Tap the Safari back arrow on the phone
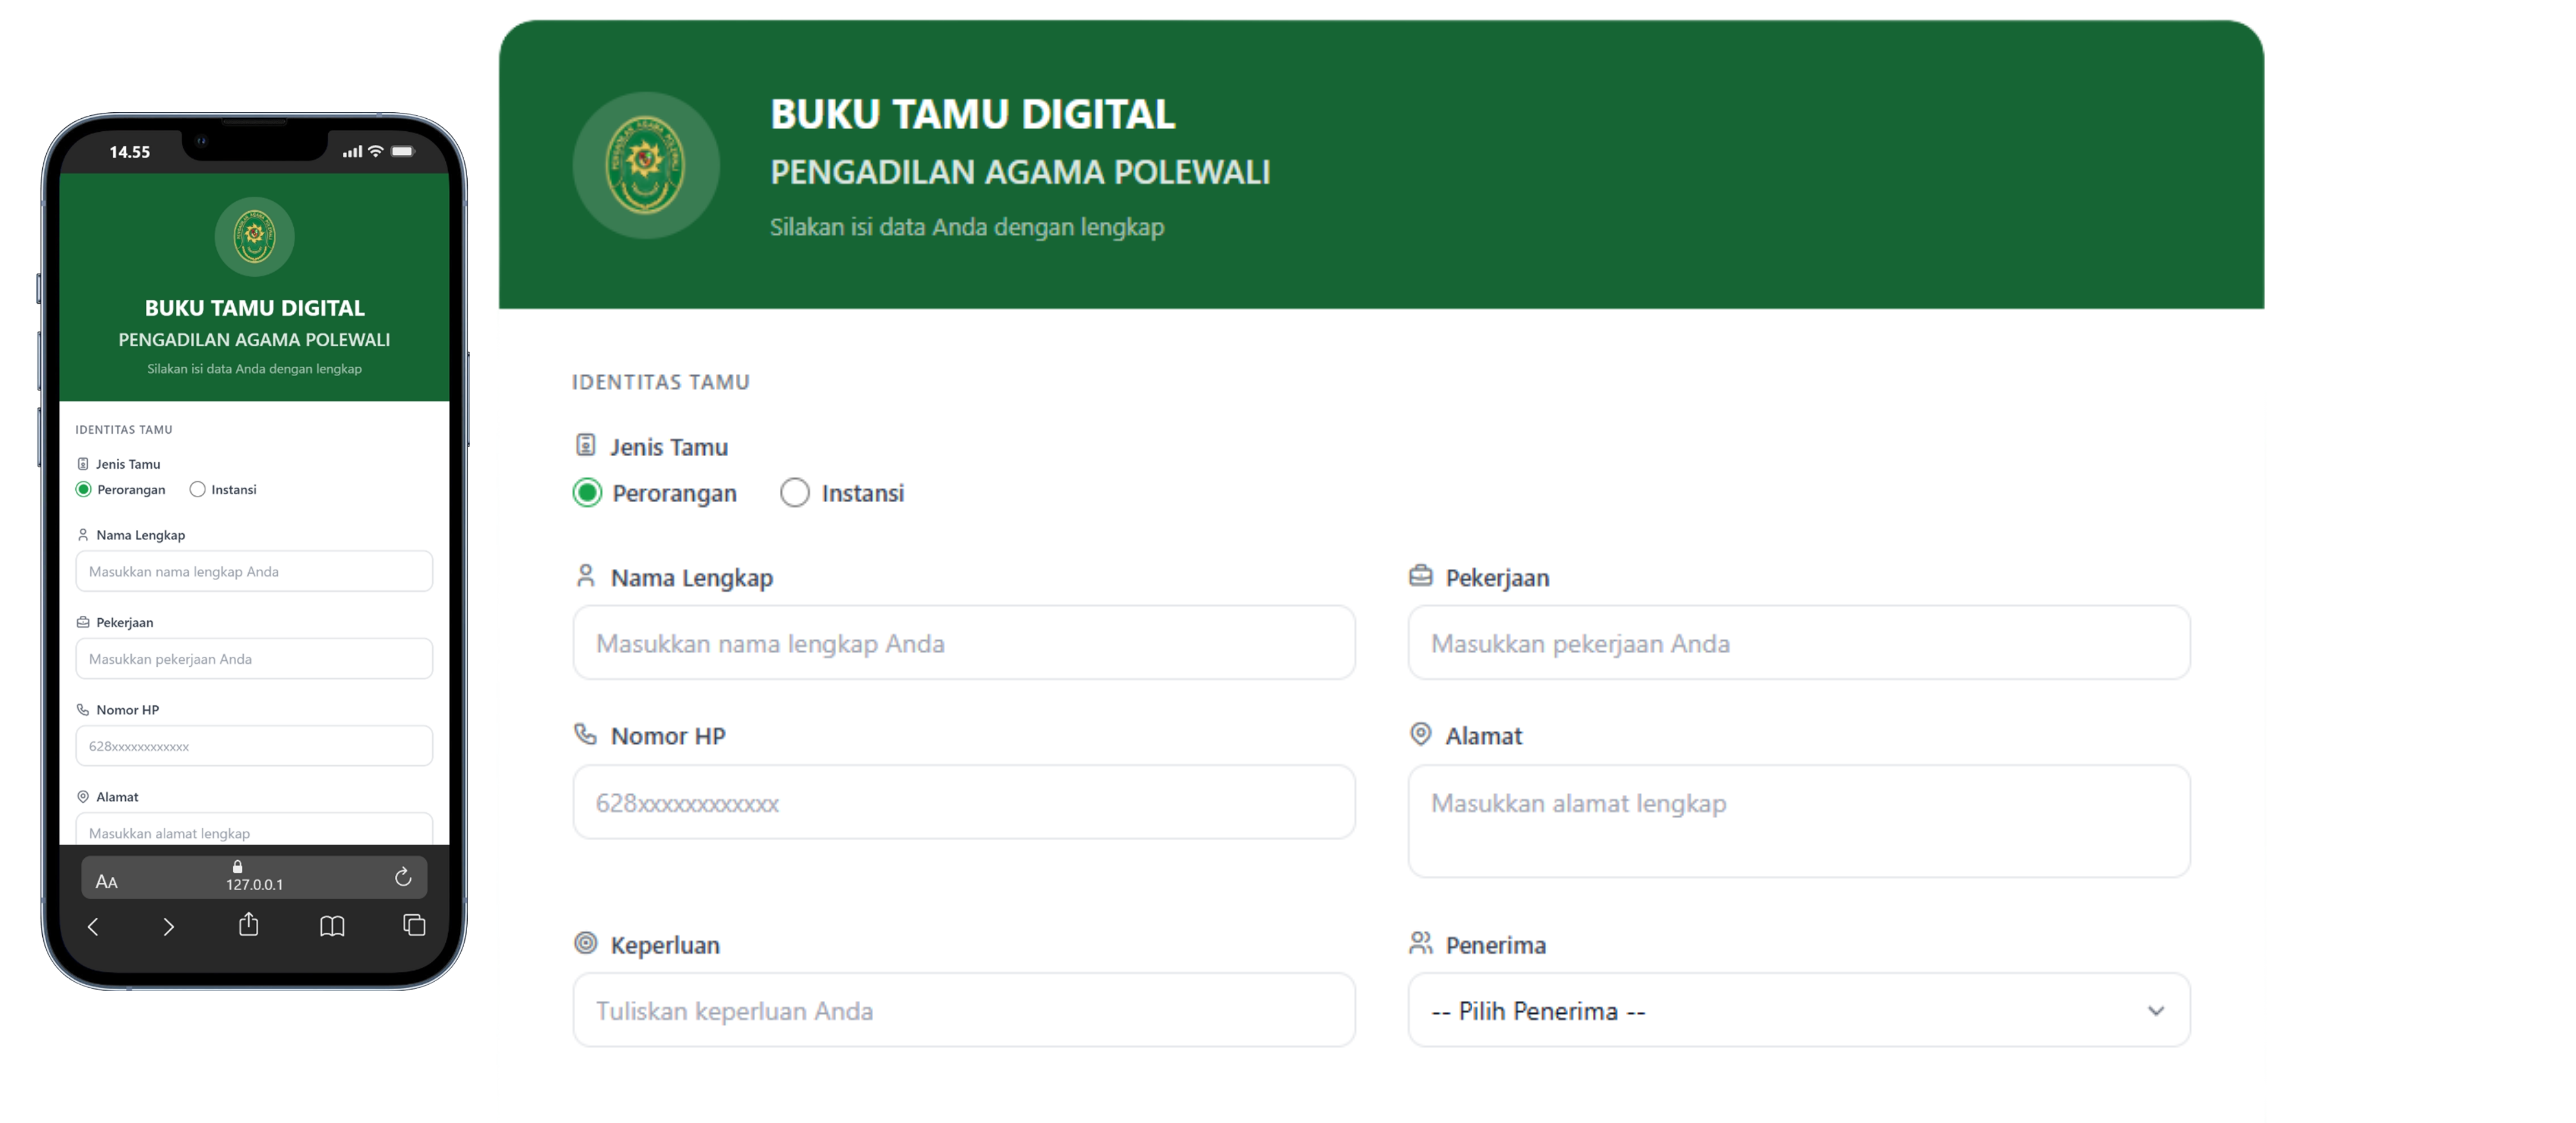The image size is (2576, 1123). pos(93,927)
